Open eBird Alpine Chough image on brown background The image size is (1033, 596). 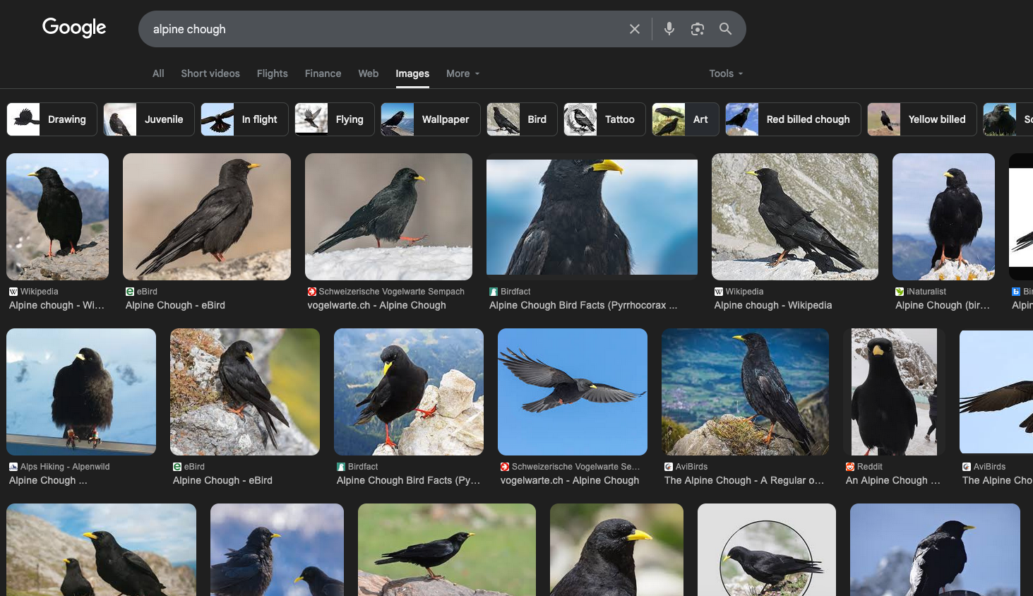(x=207, y=217)
